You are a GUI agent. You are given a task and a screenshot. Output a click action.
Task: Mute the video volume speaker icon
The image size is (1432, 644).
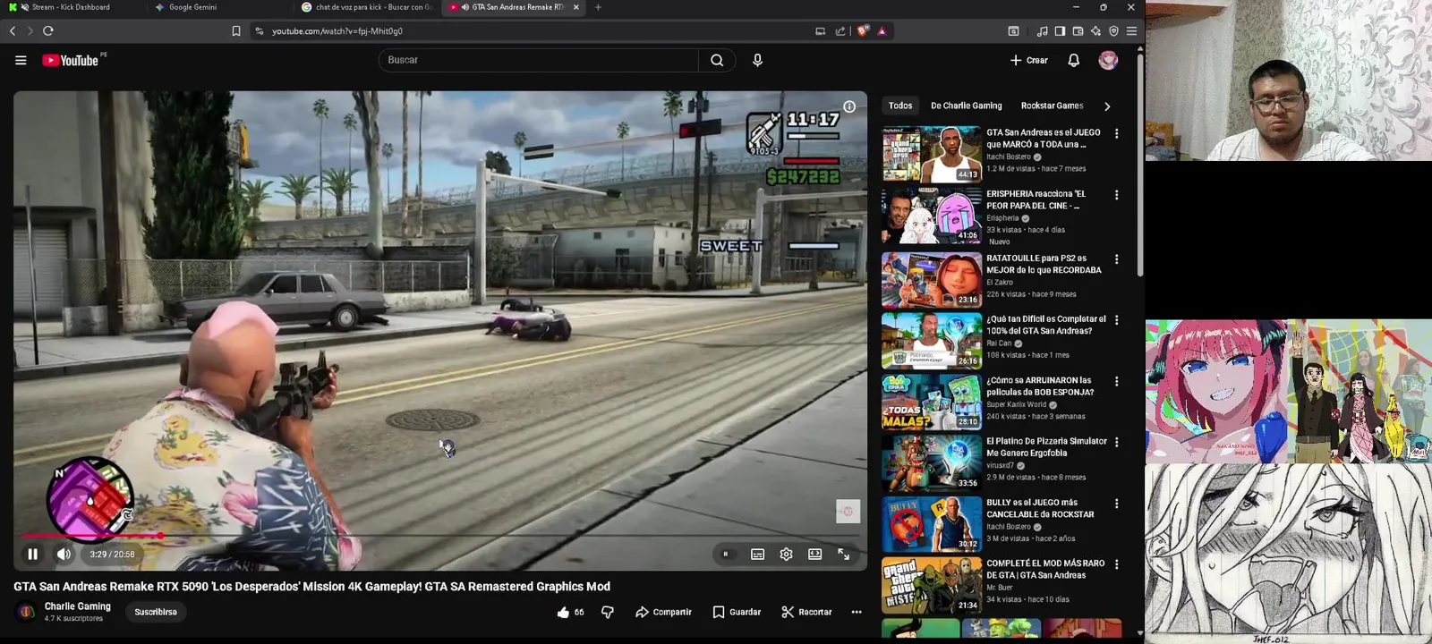(64, 555)
